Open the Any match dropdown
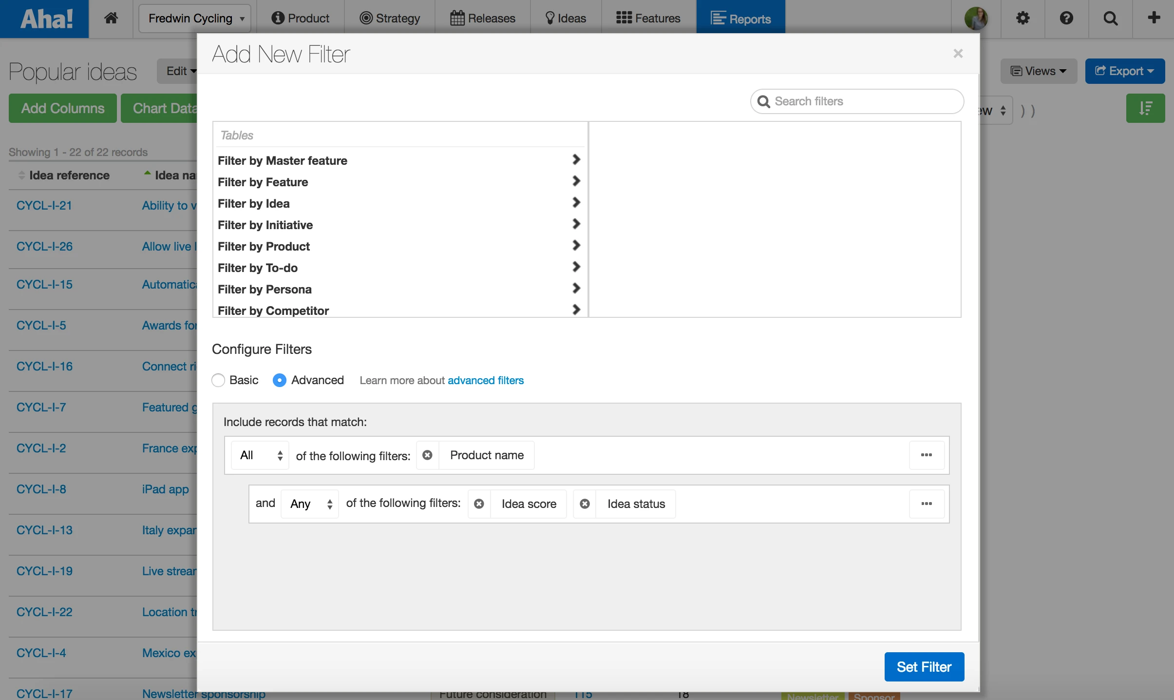The image size is (1174, 700). [x=310, y=504]
